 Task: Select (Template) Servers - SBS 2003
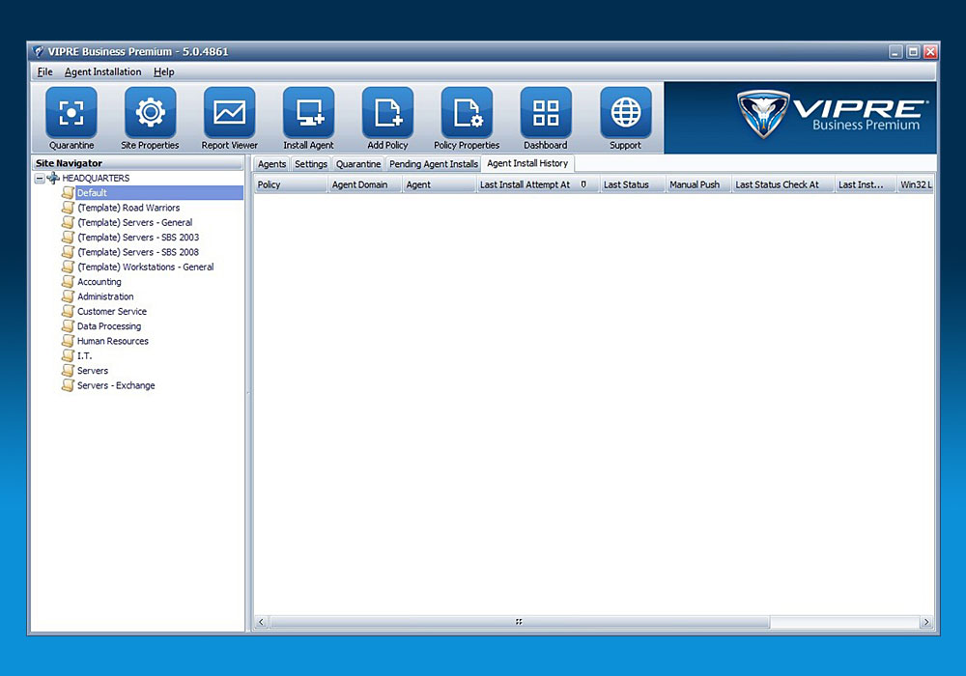click(x=138, y=237)
